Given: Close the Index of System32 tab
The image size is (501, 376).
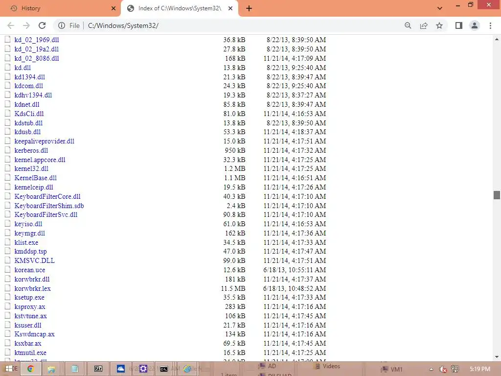Looking at the screenshot, I should point(230,9).
